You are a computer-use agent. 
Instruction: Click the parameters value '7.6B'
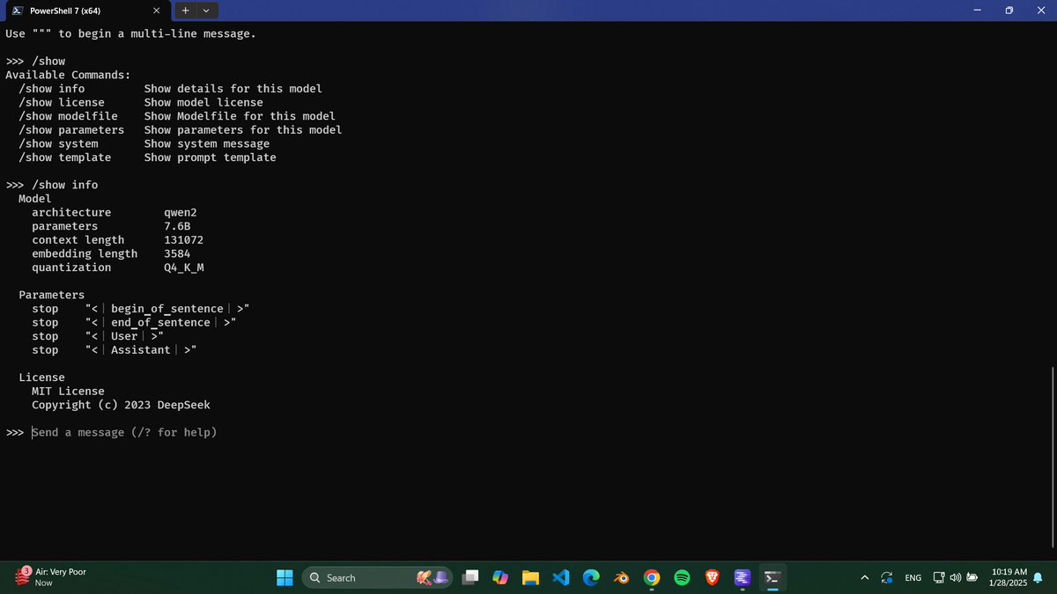pos(177,226)
